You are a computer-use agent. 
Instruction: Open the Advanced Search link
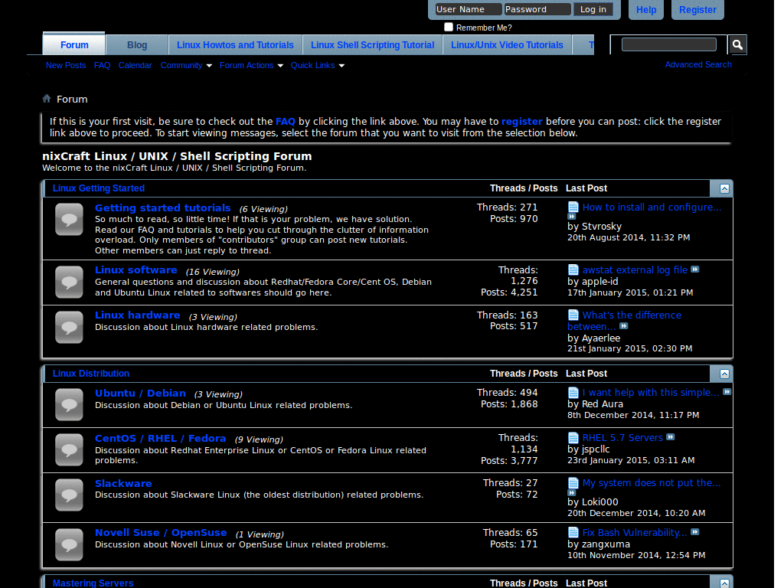(698, 64)
